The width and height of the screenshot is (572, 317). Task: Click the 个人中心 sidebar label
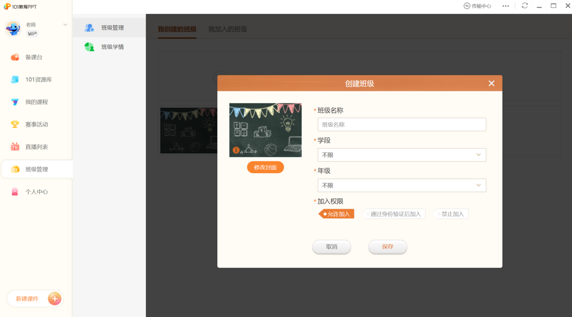[37, 192]
